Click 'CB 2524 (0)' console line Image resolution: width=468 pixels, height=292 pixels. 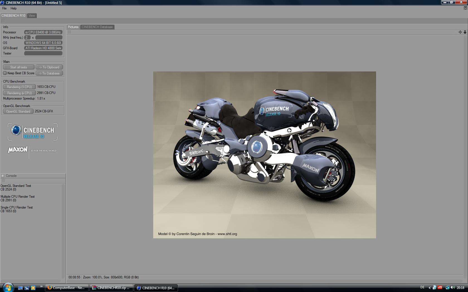(x=8, y=189)
